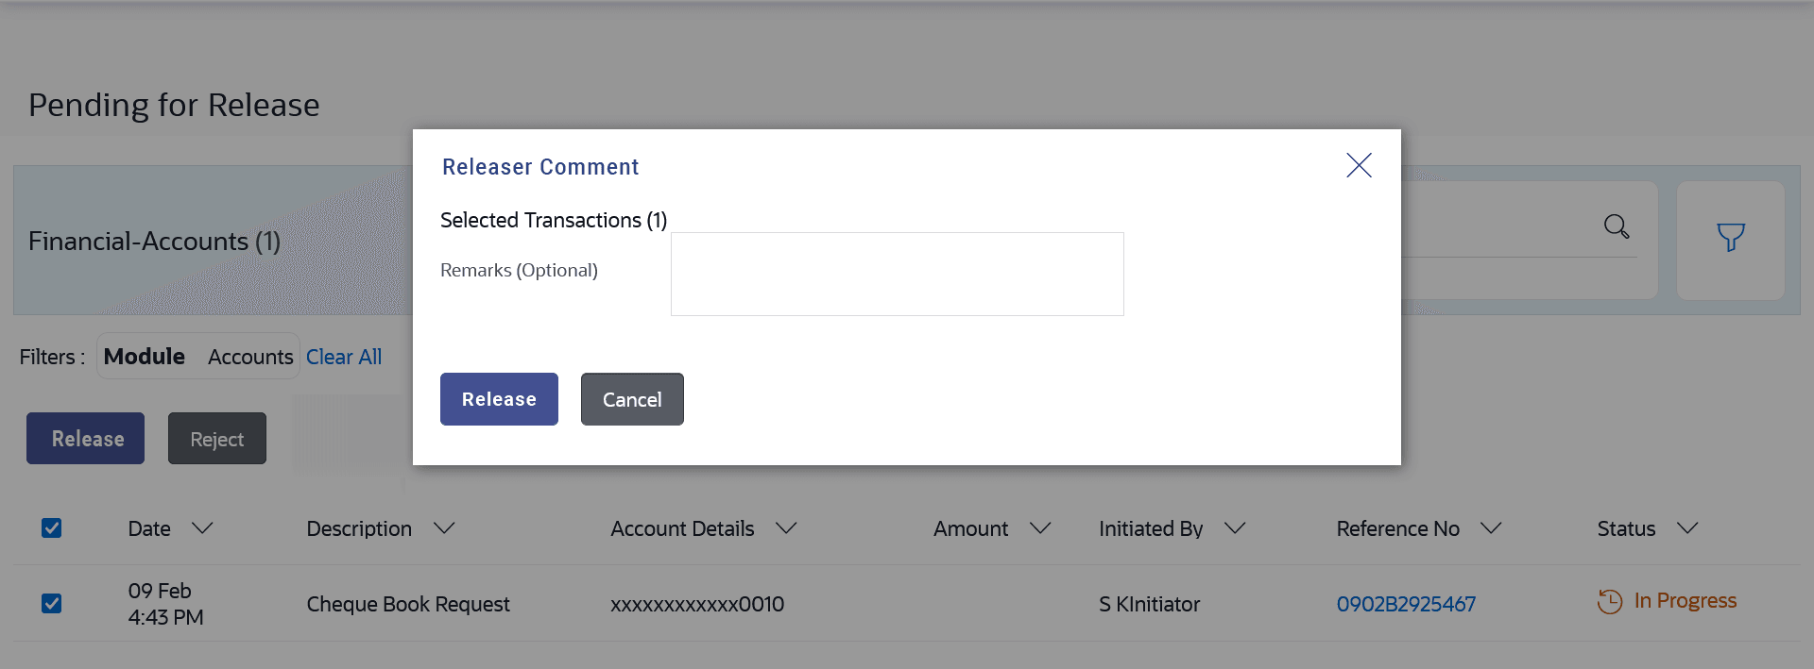Screen dimensions: 1814x669
Task: Open the Initiated By column chevron
Action: [1235, 528]
